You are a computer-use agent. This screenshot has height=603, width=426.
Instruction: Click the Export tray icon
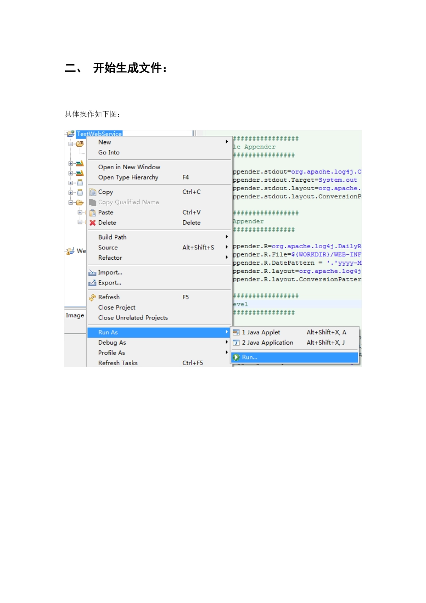pyautogui.click(x=92, y=283)
